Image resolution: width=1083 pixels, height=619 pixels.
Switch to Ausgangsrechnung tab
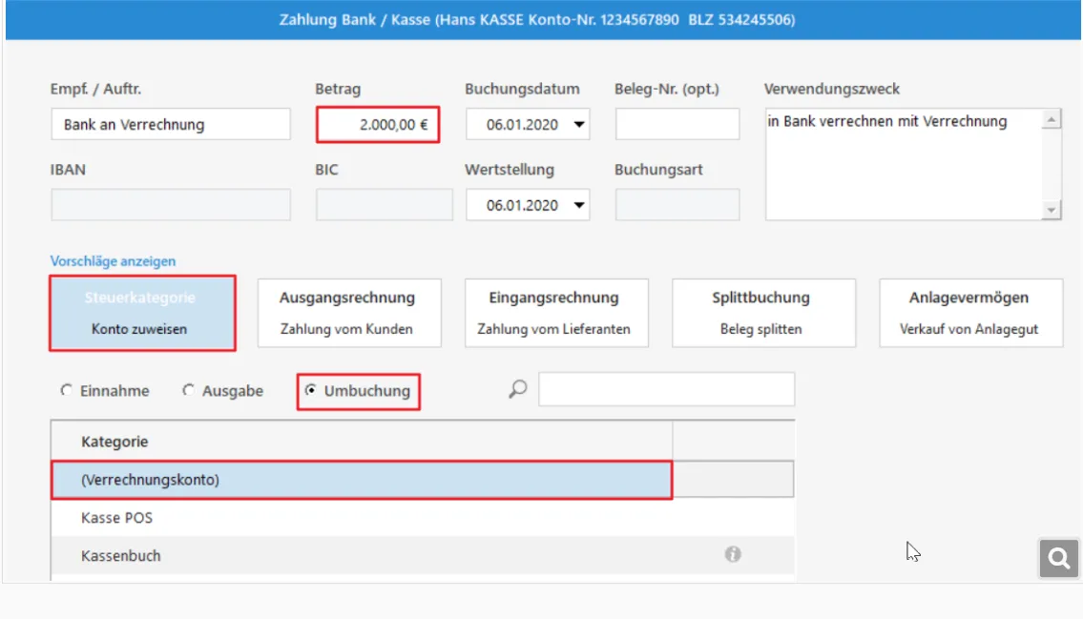coord(349,313)
